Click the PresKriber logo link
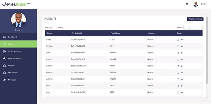 pyautogui.click(x=16, y=4)
